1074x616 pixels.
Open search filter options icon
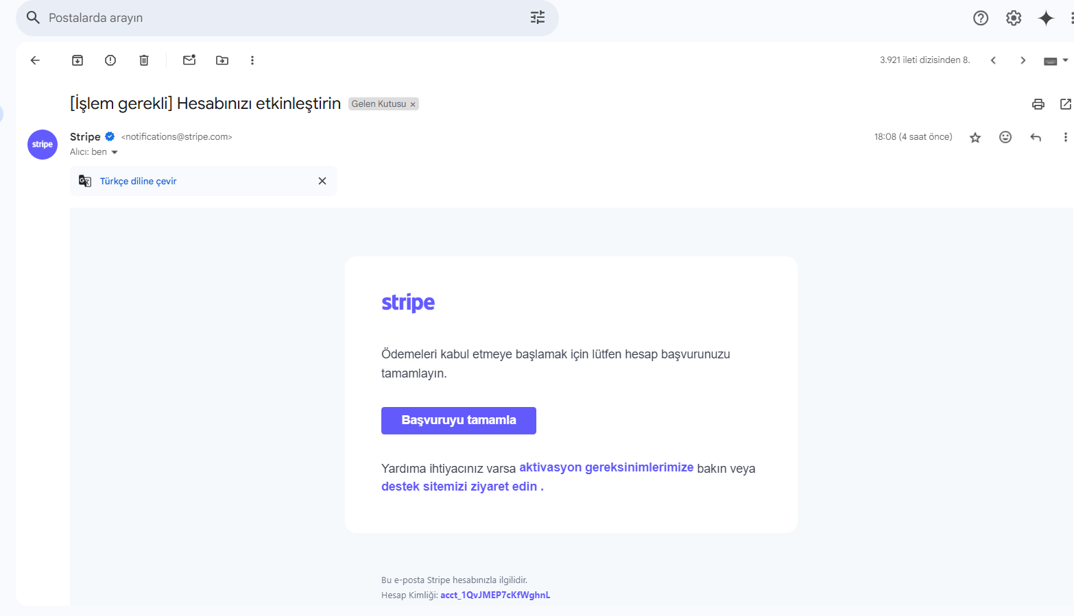tap(538, 17)
